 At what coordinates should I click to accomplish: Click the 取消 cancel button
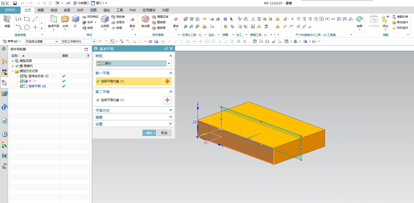(164, 133)
